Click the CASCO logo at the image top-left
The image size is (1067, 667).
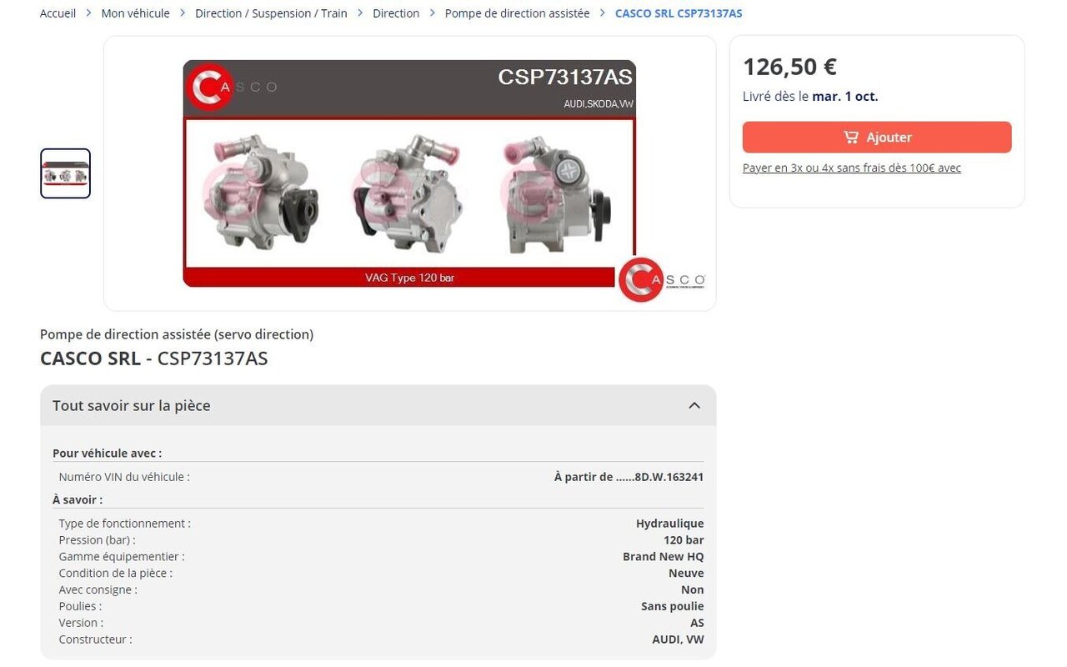tap(231, 87)
